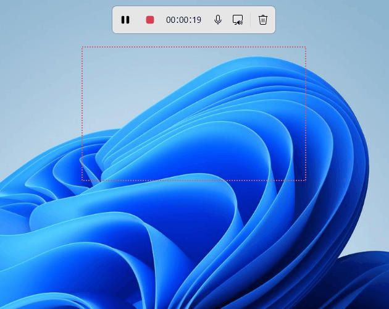Screen dimensions: 389x309
Task: Stop the recording with the red button
Action: [x=150, y=20]
